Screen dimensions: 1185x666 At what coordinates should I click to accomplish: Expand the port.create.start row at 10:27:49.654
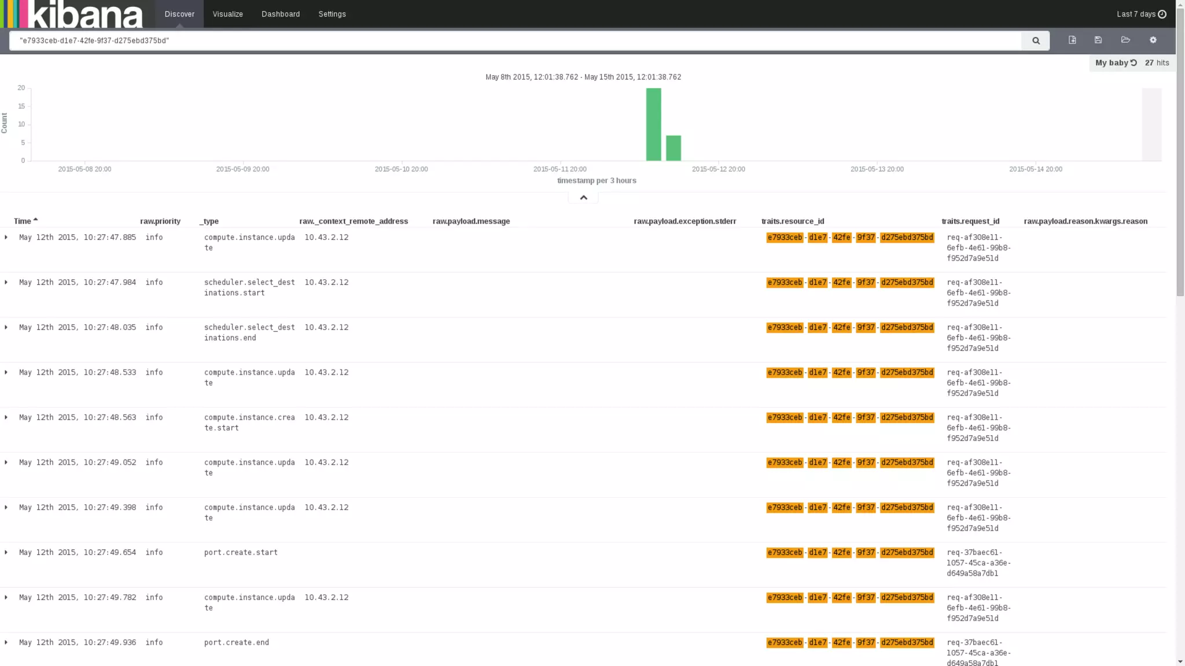6,553
